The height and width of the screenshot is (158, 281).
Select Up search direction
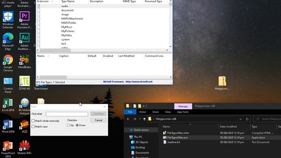(x=68, y=125)
